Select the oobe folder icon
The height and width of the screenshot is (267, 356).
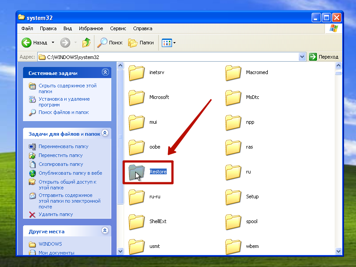tap(137, 147)
